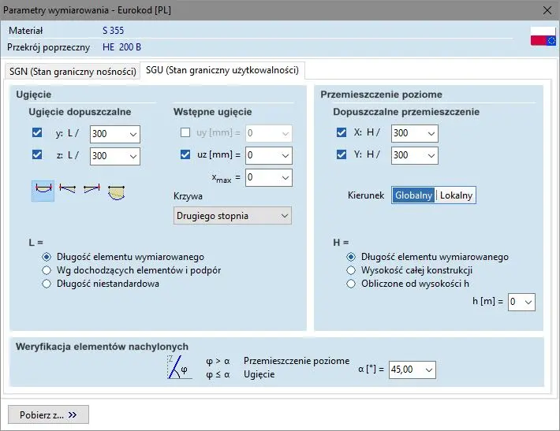
Task: Select the simply supported beam deflection icon
Action: point(43,191)
